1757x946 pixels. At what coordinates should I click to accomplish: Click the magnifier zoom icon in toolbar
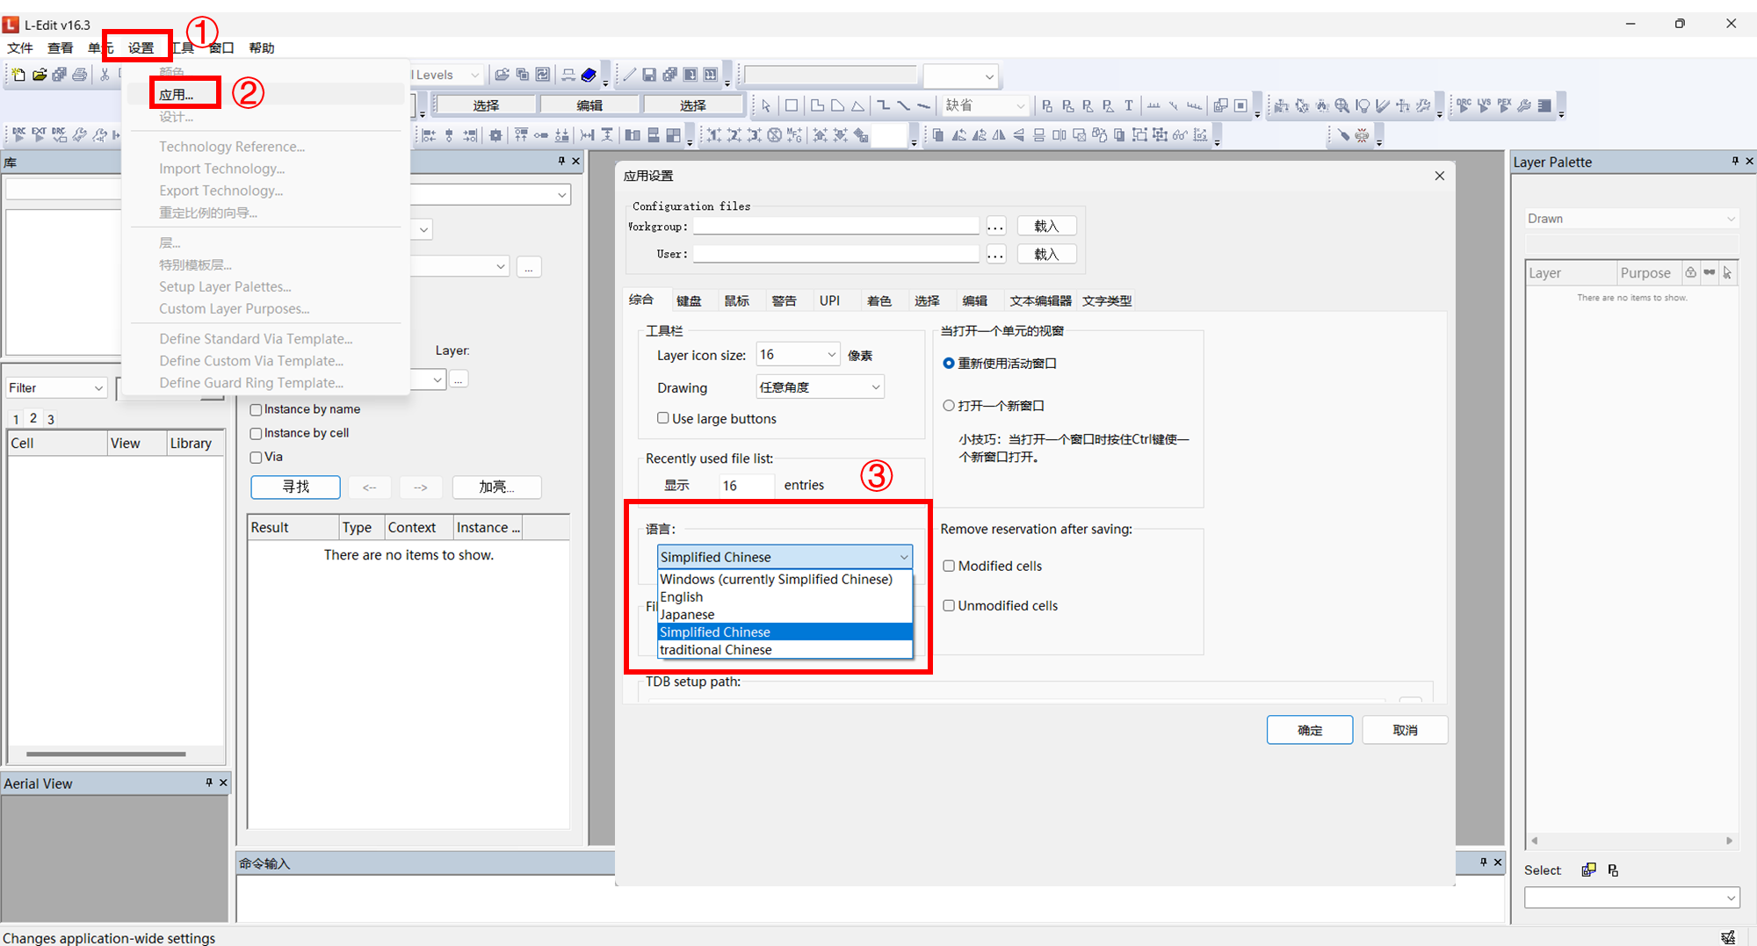click(x=1341, y=105)
